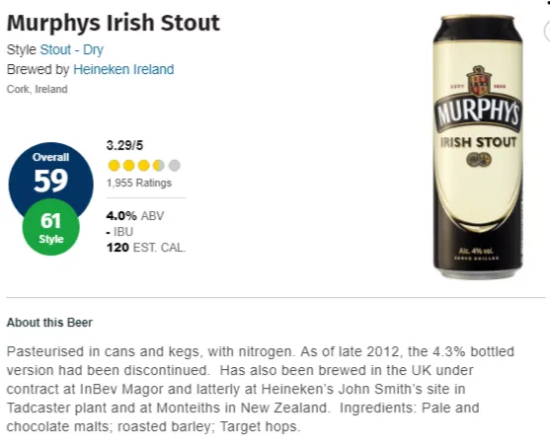Click the first yellow rating dot

tap(114, 166)
